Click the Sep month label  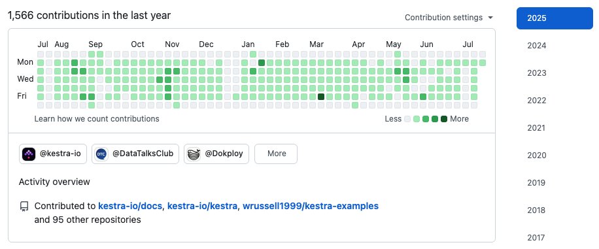tap(95, 44)
